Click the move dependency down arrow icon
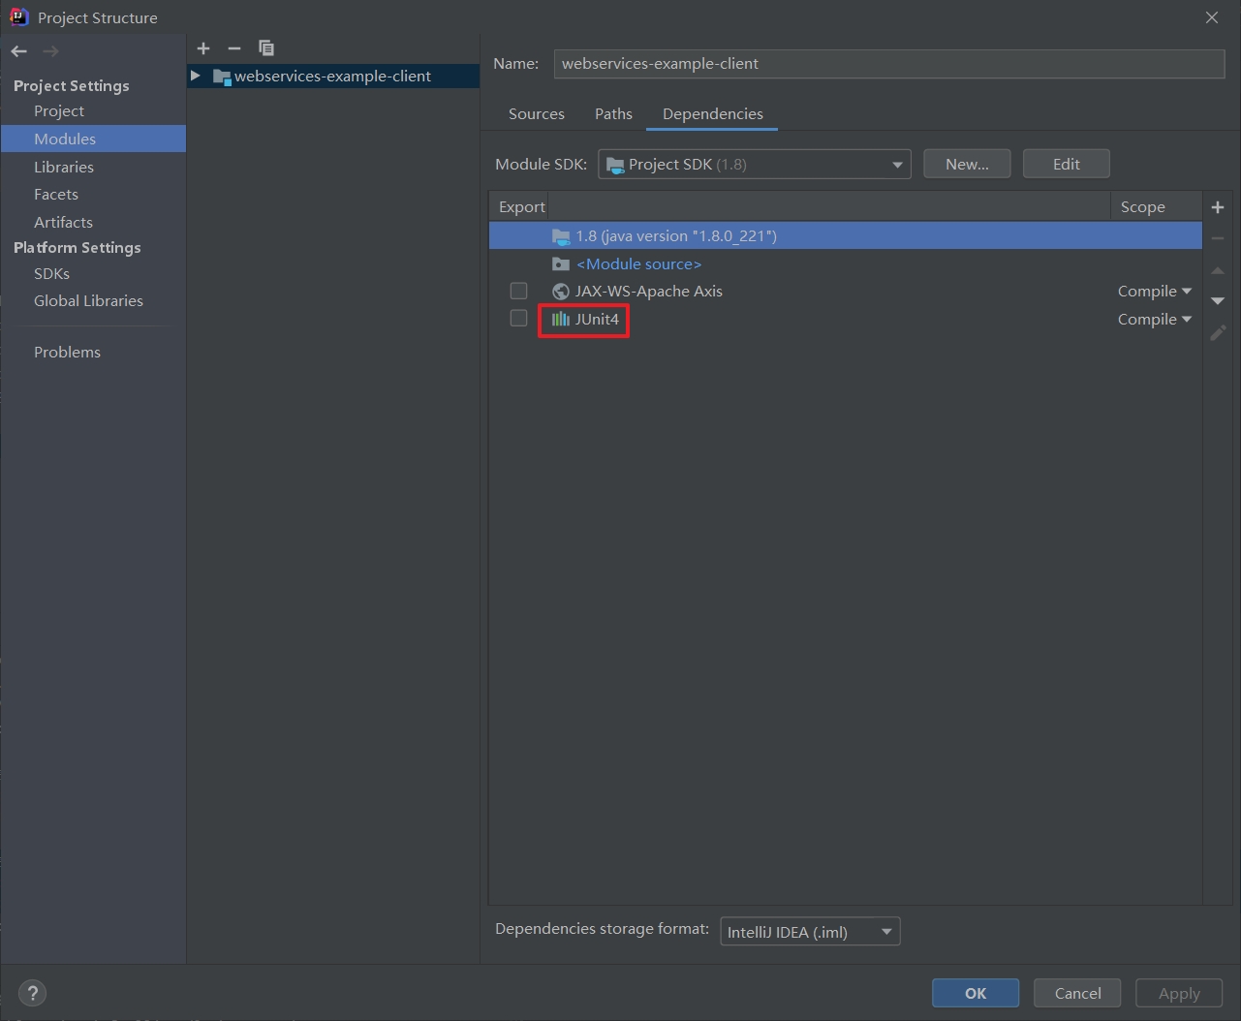Viewport: 1241px width, 1021px height. (x=1218, y=301)
